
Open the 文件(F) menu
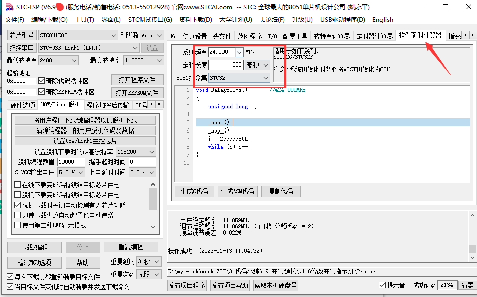[x=14, y=20]
